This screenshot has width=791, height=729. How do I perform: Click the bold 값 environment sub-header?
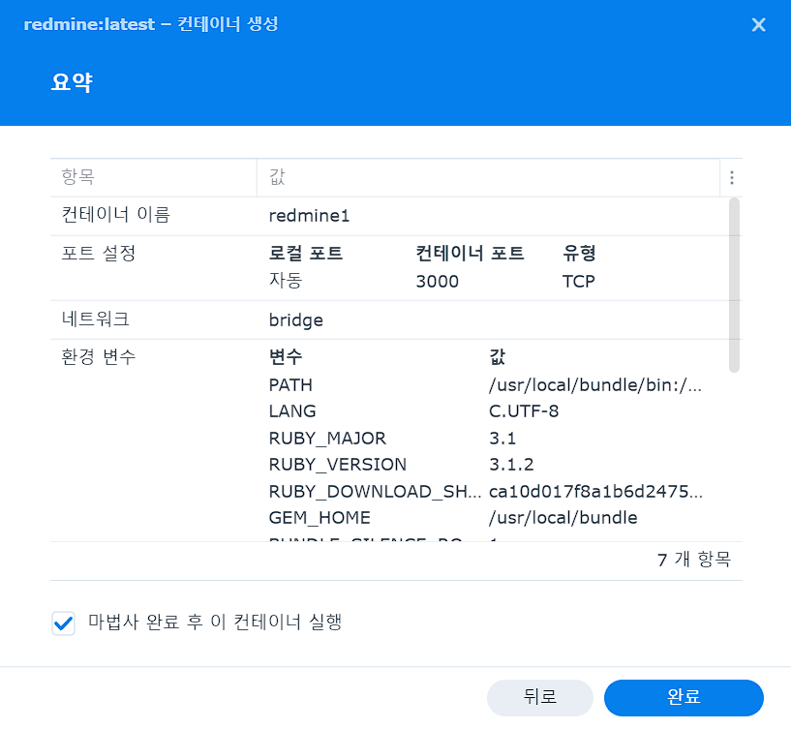click(498, 357)
